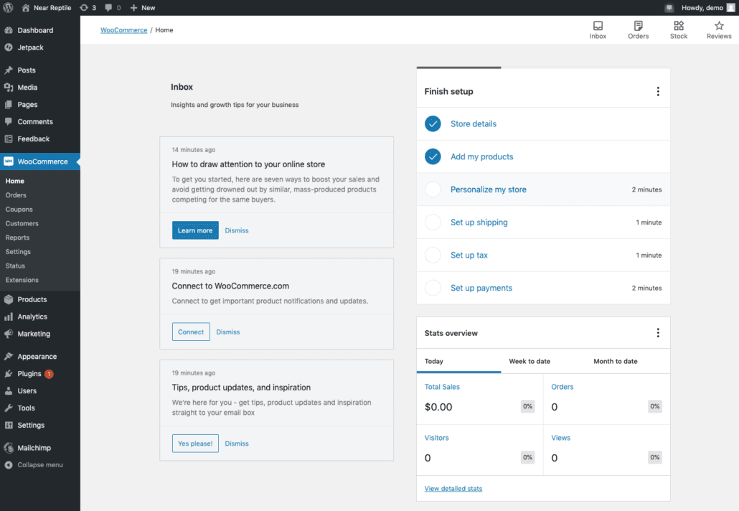Click the Personalize my store empty circle
739x511 pixels.
click(433, 189)
